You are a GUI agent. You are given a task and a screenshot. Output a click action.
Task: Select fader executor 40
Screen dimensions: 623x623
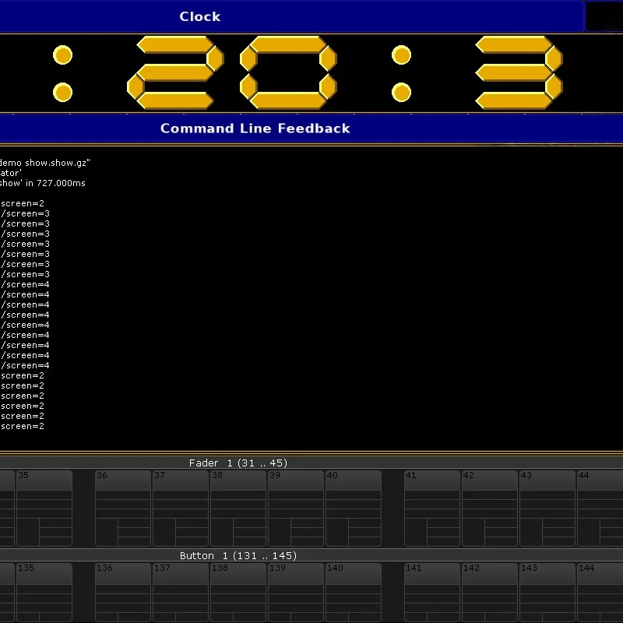point(354,509)
